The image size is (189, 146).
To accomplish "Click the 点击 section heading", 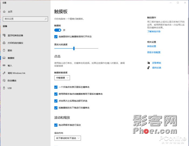I will 57,56.
